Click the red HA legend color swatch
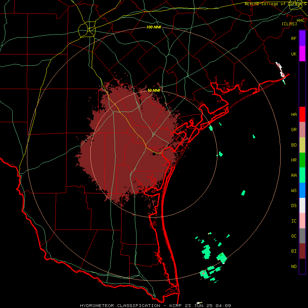 pyautogui.click(x=302, y=114)
